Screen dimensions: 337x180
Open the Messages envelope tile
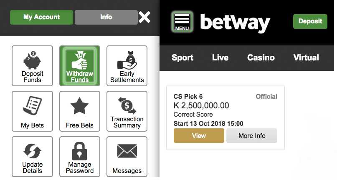tap(127, 157)
